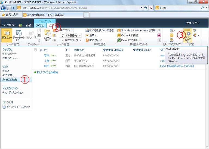Viewport: 209px width, 149px height.
Task: Click the browser Back button
Action: 3,8
